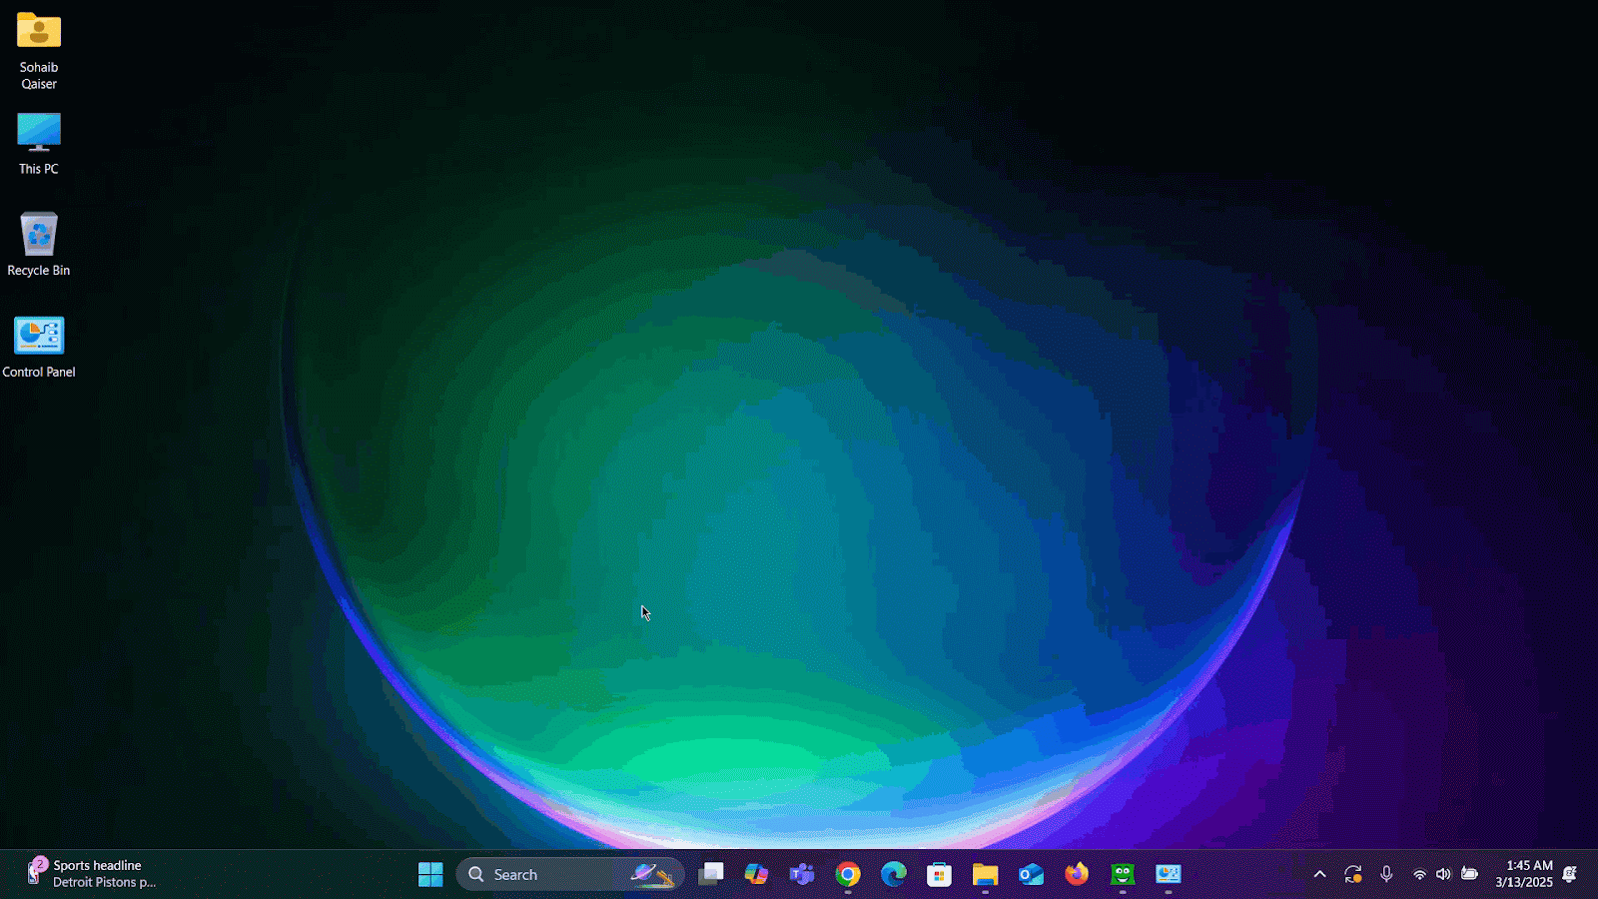Open Firefox from the taskbar
1598x899 pixels.
coord(1077,874)
